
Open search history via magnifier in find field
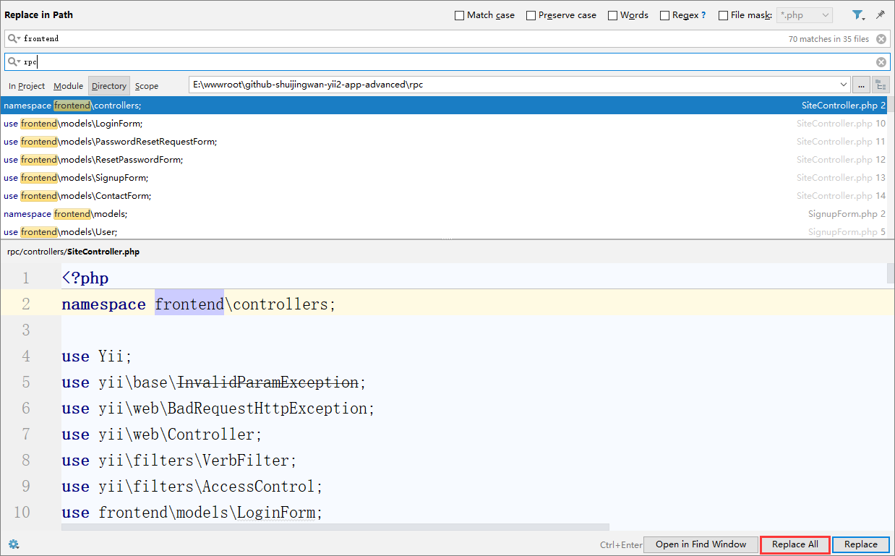click(14, 39)
